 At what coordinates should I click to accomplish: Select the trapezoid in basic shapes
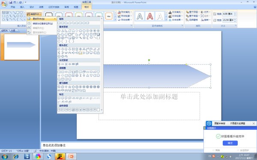tap(73, 31)
